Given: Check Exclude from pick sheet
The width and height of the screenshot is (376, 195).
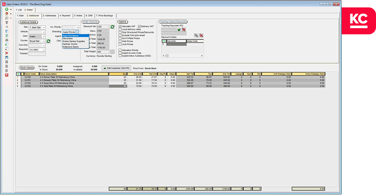Looking at the screenshot, I should coord(120,35).
